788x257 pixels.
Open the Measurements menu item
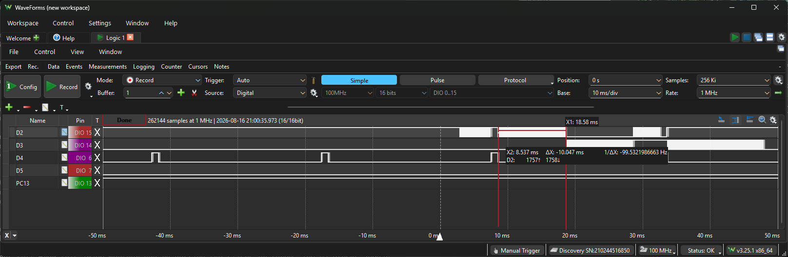[x=108, y=67]
